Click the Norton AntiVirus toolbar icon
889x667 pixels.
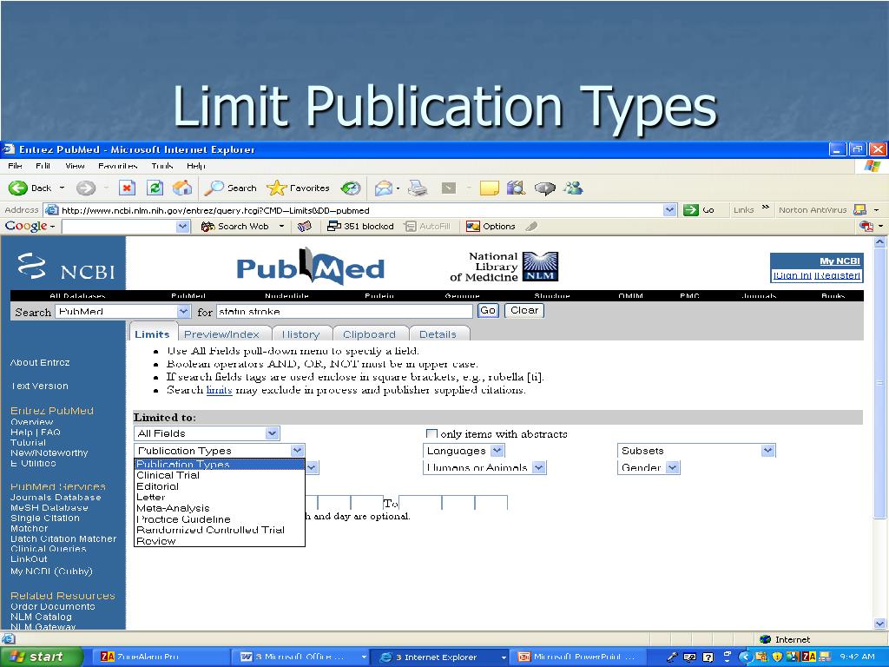click(x=860, y=210)
